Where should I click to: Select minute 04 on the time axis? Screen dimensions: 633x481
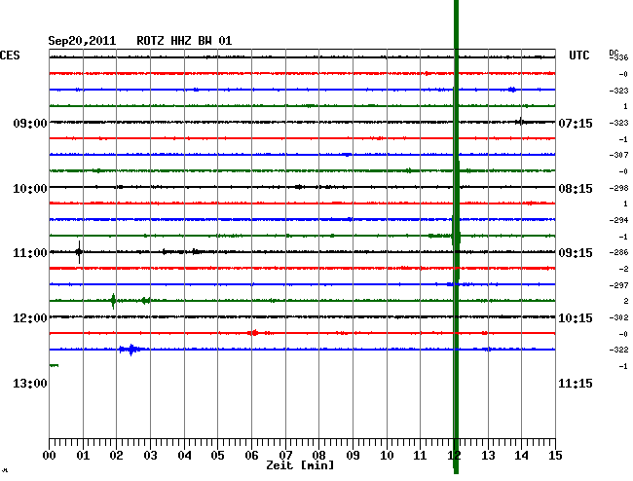(x=184, y=456)
